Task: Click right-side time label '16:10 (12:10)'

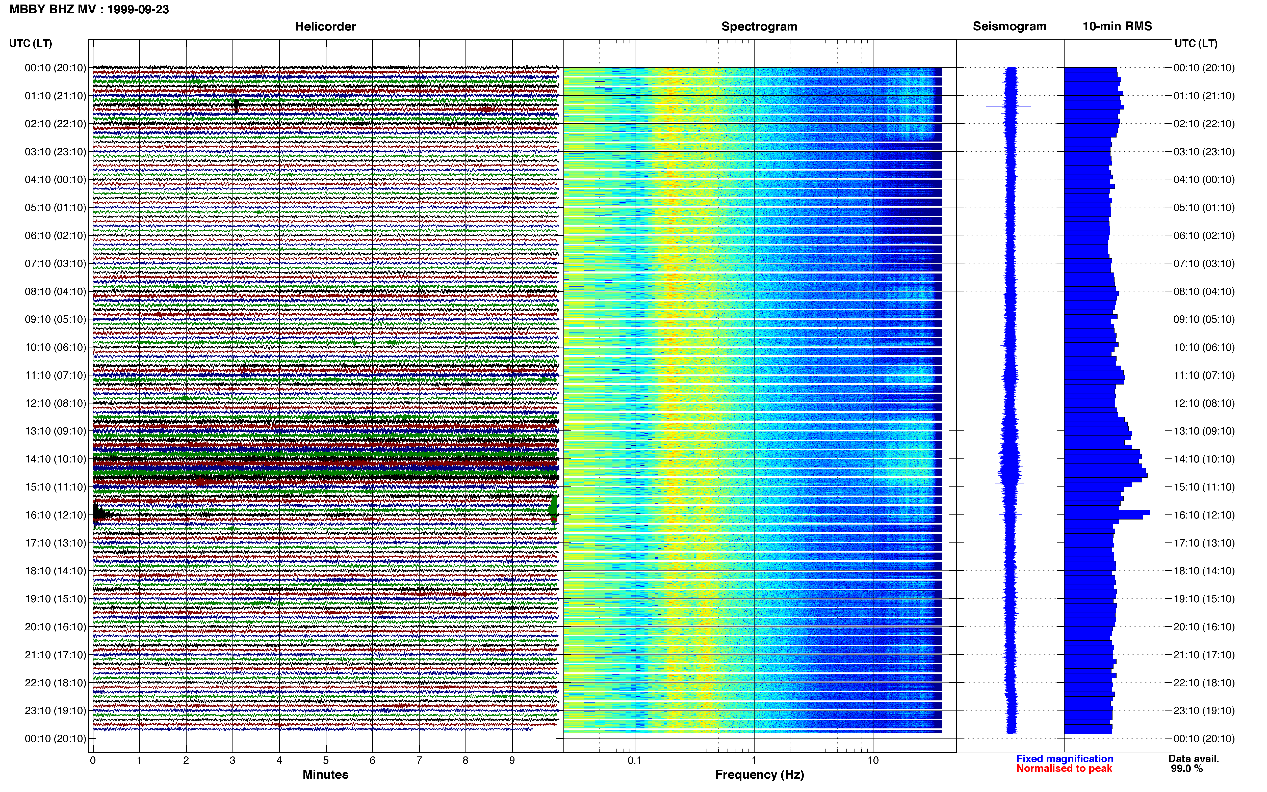Action: (x=1204, y=515)
